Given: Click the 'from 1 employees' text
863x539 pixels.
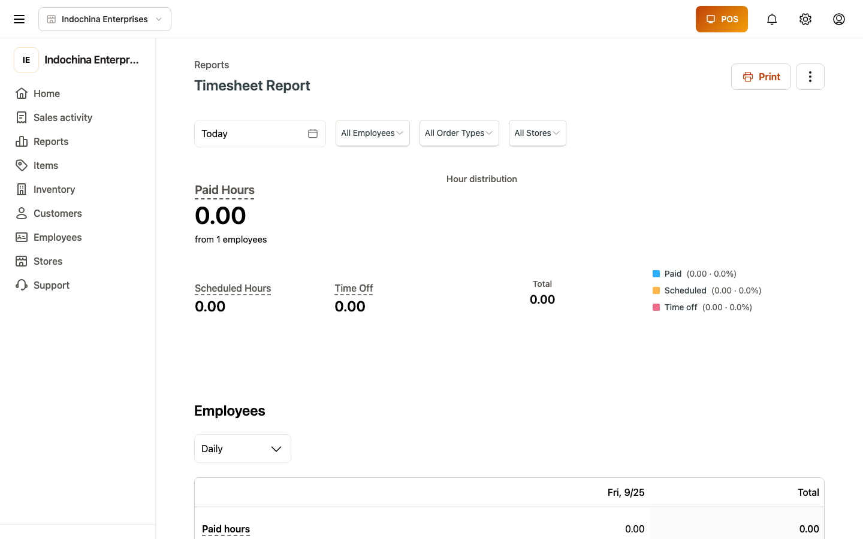Looking at the screenshot, I should click(231, 240).
